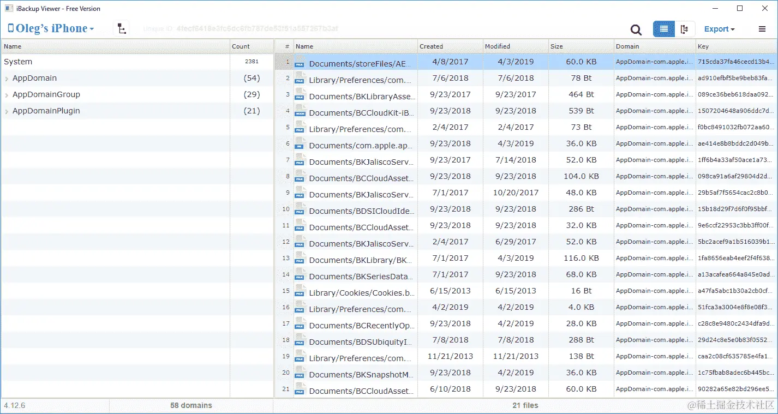Screen dimensions: 778x414
Task: Click file icon in row 2
Action: coord(300,78)
